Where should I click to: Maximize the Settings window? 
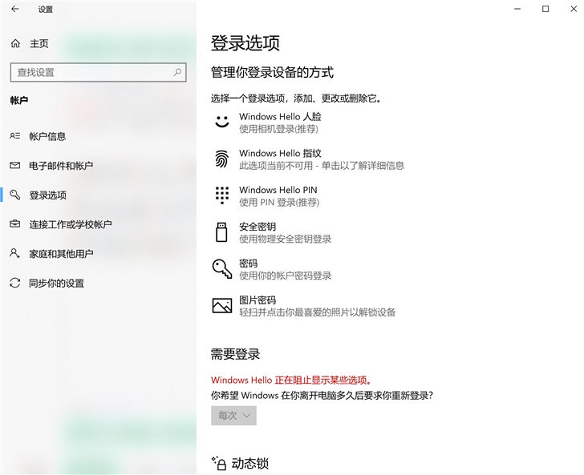(545, 9)
